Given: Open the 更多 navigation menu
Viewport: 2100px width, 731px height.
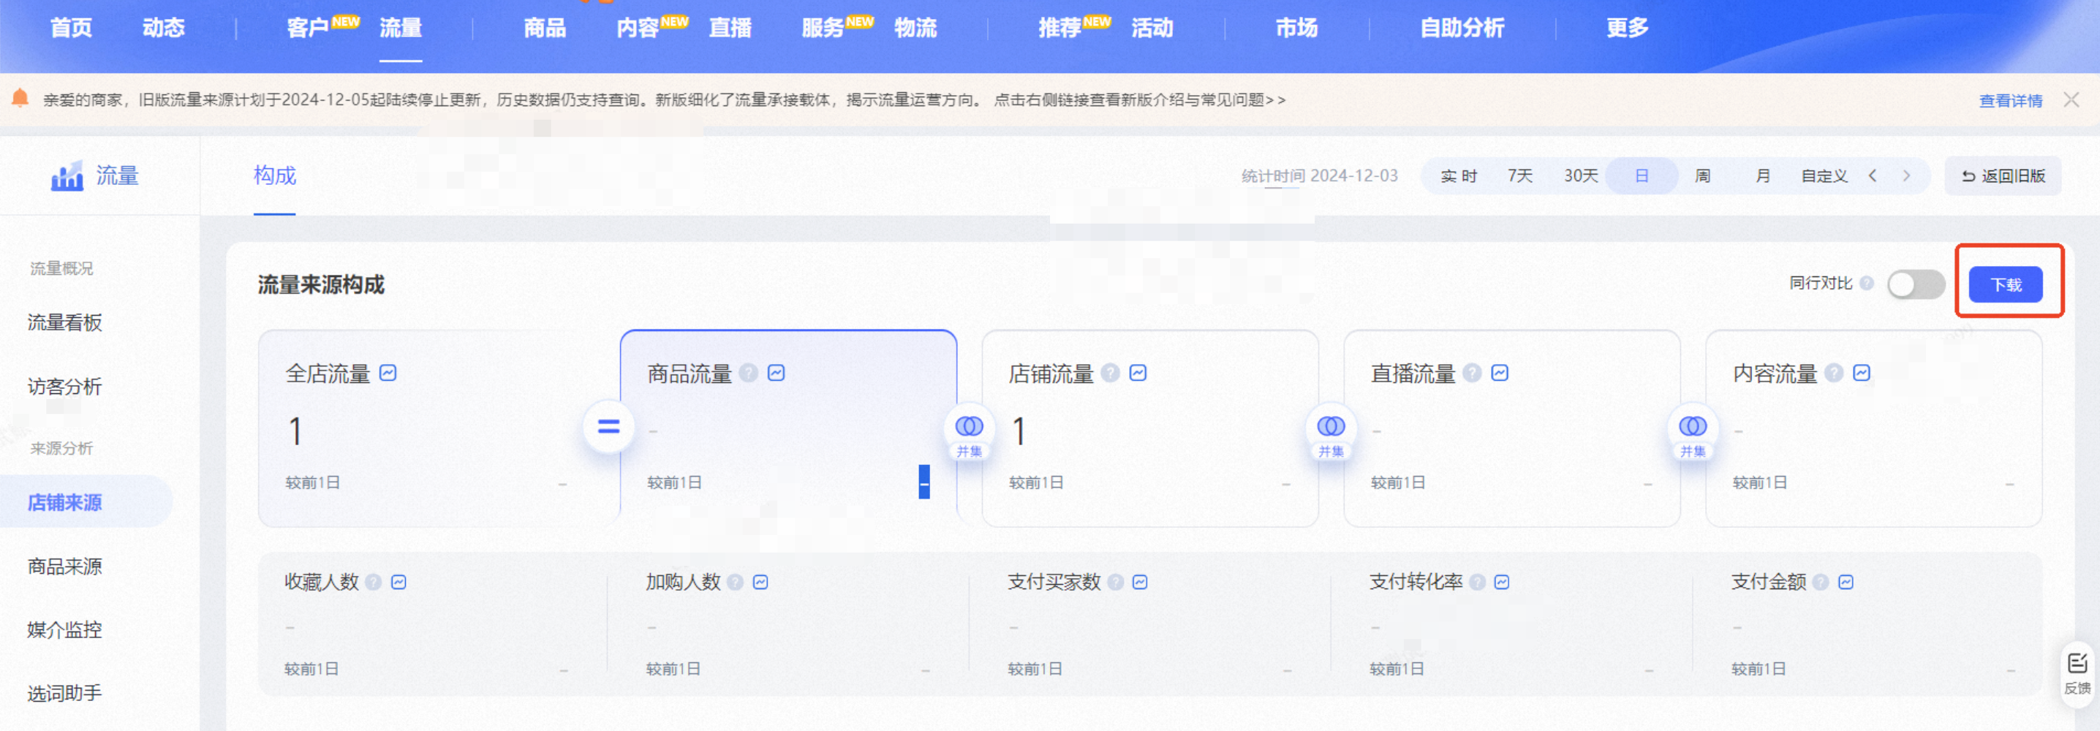Looking at the screenshot, I should [x=1627, y=28].
